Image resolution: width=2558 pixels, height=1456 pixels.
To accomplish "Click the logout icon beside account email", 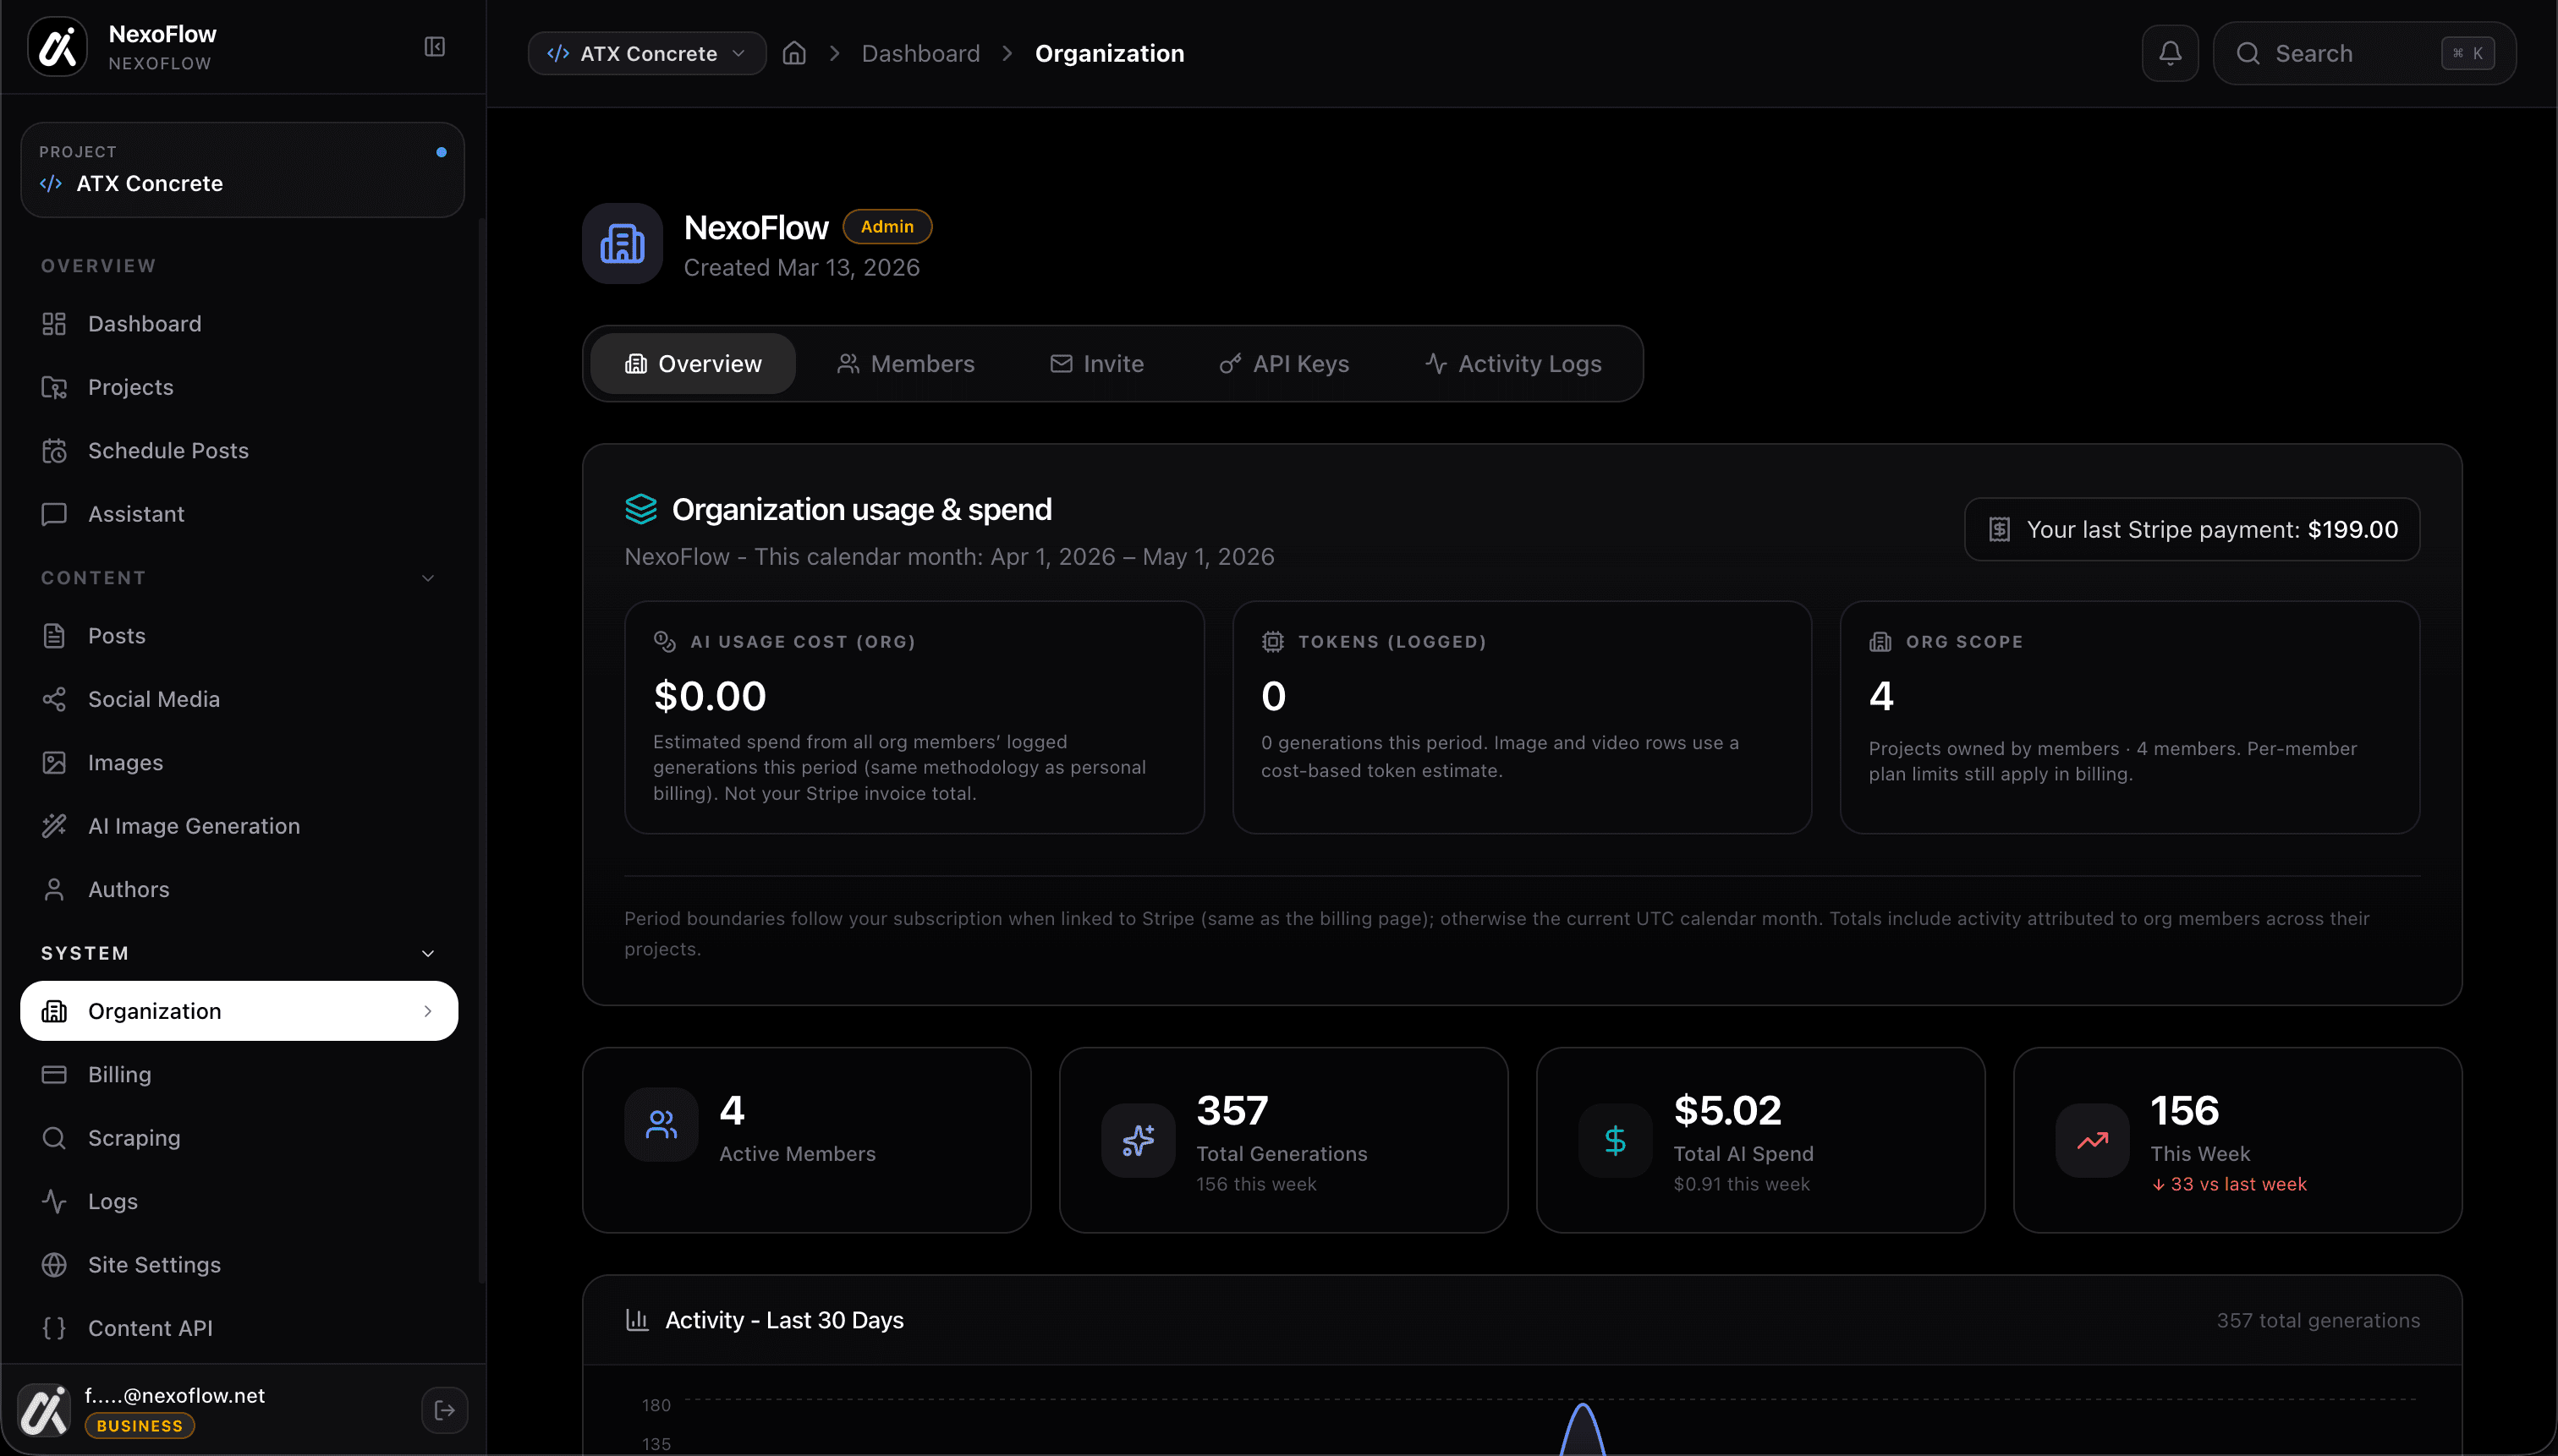I will coord(444,1410).
